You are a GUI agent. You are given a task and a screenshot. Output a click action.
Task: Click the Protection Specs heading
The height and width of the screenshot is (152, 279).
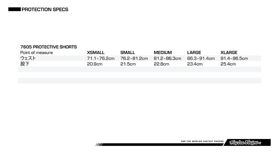point(45,10)
